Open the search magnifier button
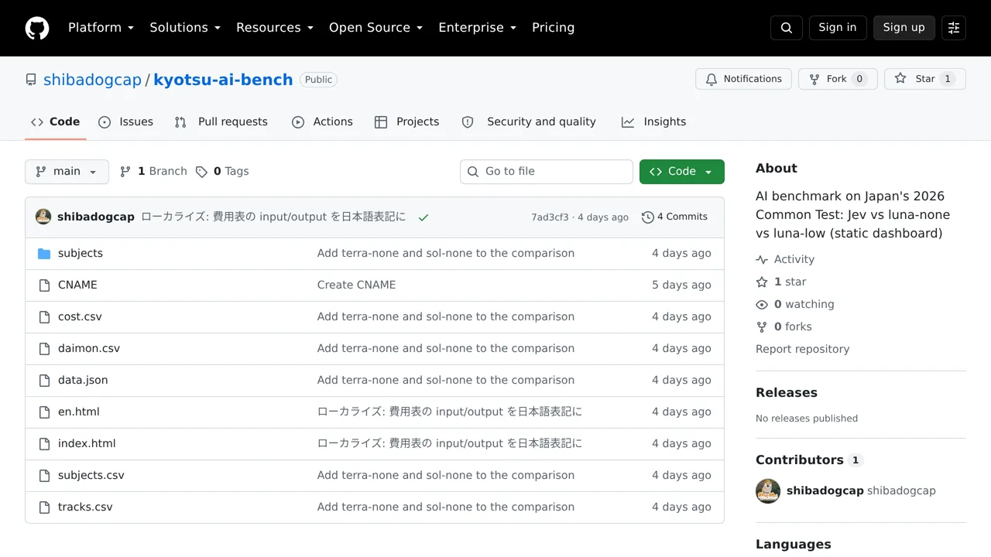The image size is (991, 557). pyautogui.click(x=787, y=28)
